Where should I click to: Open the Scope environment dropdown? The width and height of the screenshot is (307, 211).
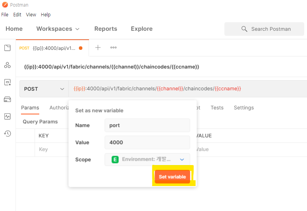tap(147, 160)
